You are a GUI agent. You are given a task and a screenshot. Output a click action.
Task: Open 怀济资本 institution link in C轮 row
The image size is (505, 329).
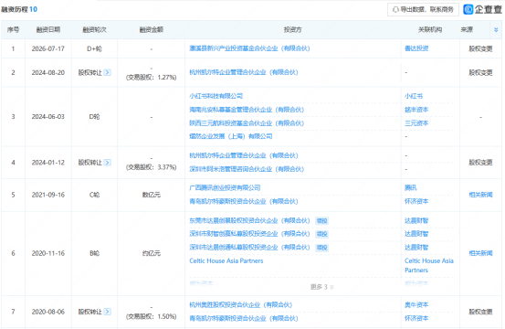point(416,201)
